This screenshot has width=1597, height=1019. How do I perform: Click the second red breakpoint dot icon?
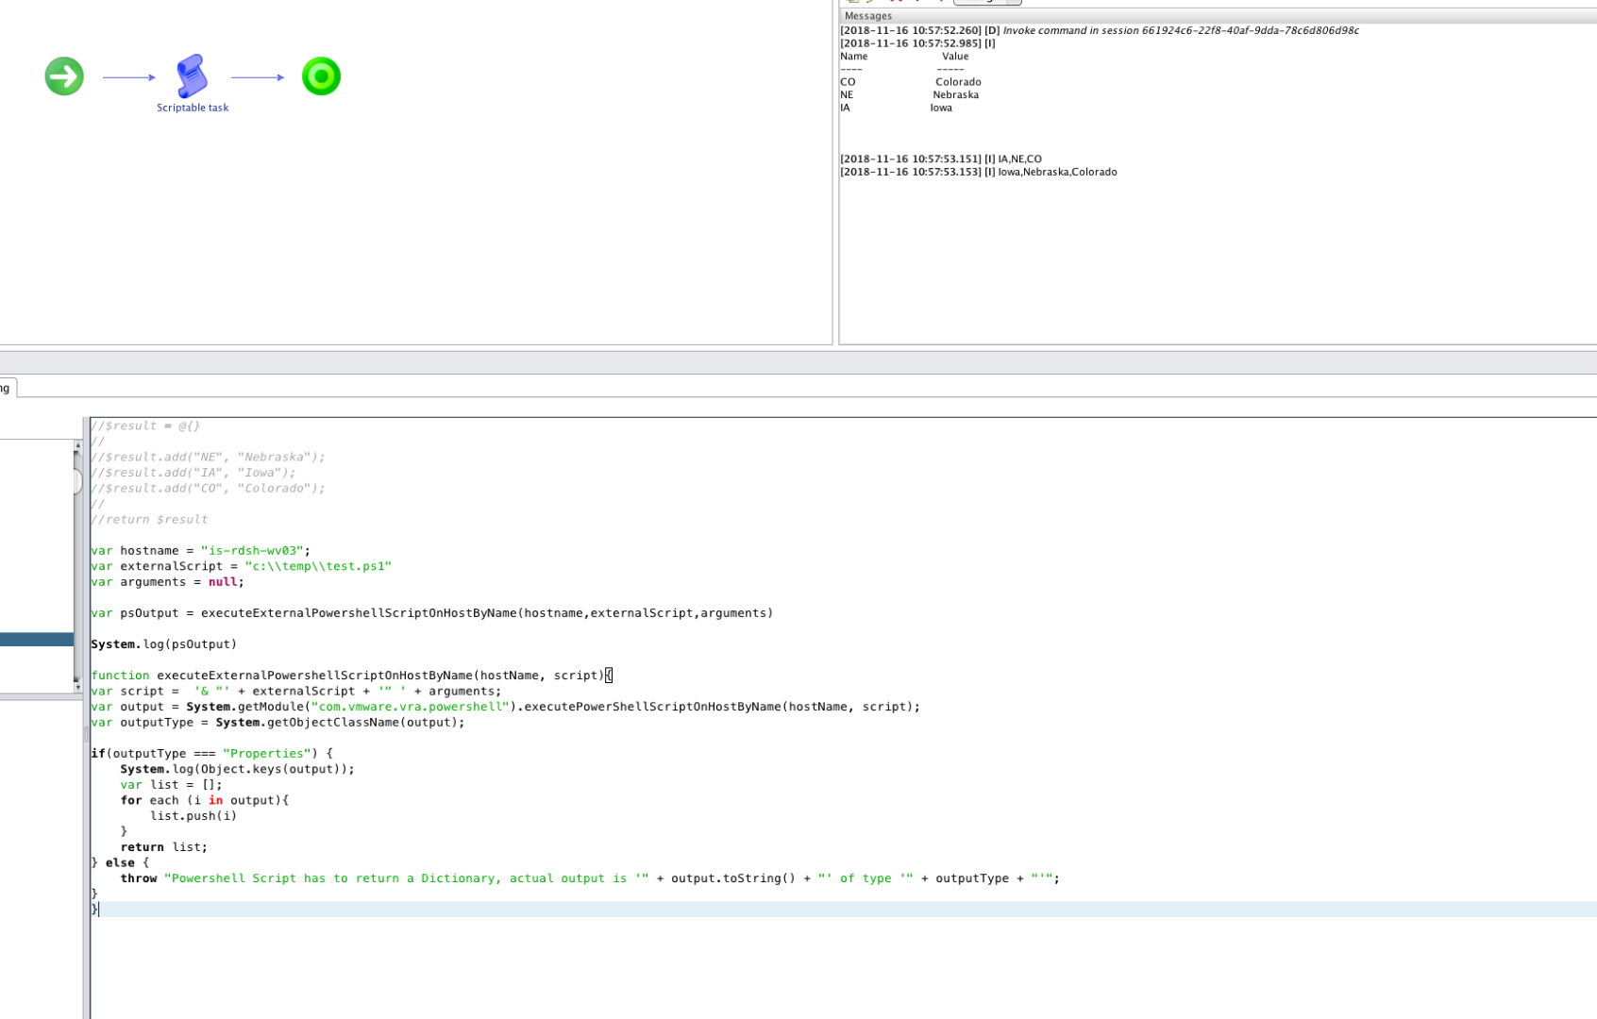(900, 2)
